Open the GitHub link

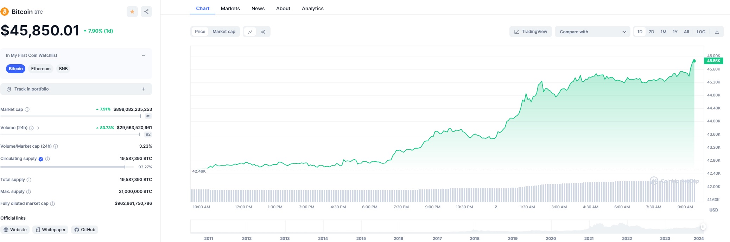click(85, 230)
